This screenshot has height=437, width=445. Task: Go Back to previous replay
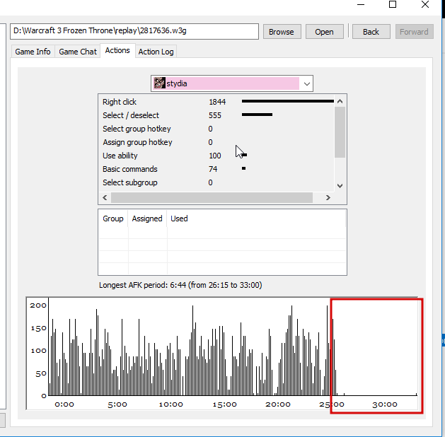(371, 32)
